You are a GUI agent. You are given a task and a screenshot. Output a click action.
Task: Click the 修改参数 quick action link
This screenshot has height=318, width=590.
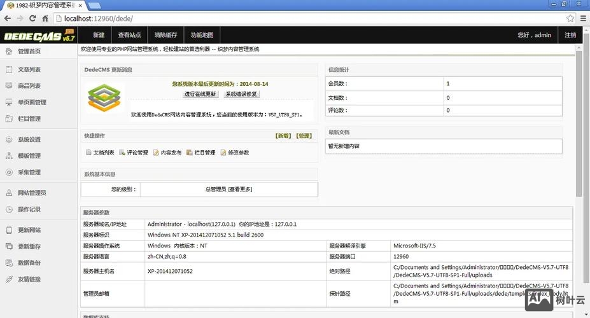tap(239, 153)
